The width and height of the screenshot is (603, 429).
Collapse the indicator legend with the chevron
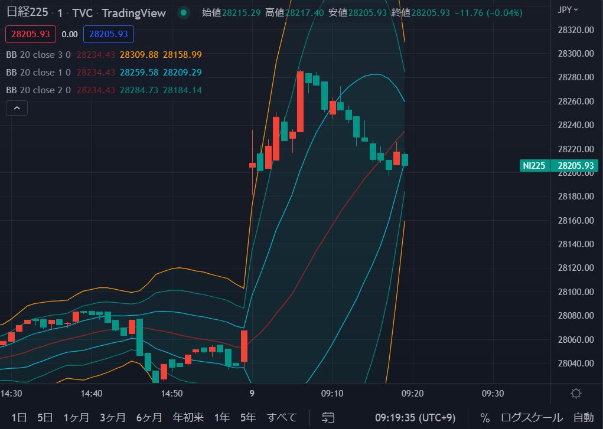point(17,108)
